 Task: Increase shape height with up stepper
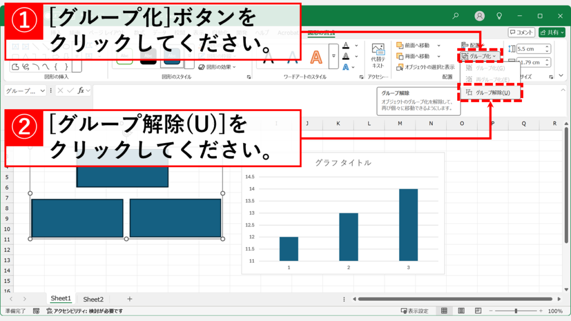547,47
